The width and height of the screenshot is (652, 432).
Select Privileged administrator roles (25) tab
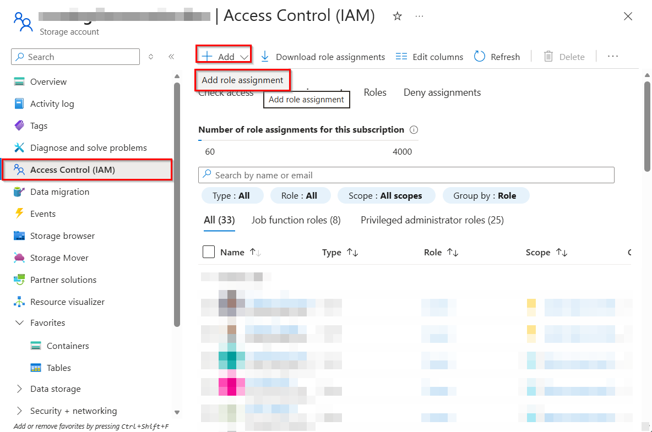tap(432, 220)
